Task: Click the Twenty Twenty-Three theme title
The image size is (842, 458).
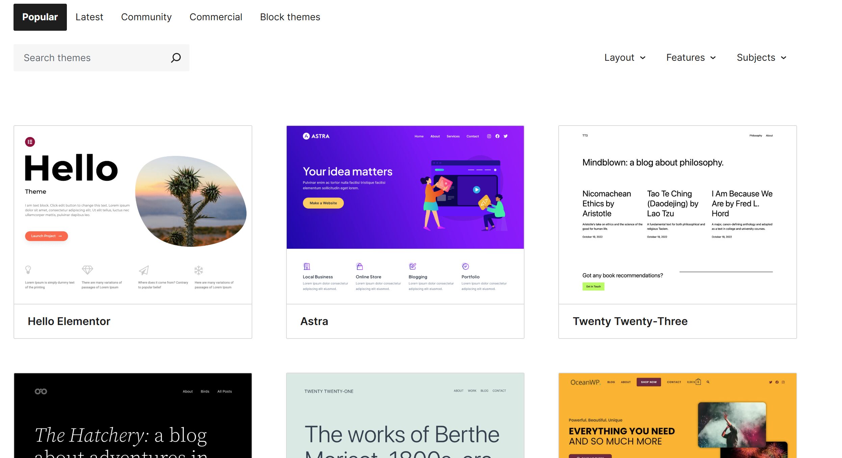Action: [630, 321]
